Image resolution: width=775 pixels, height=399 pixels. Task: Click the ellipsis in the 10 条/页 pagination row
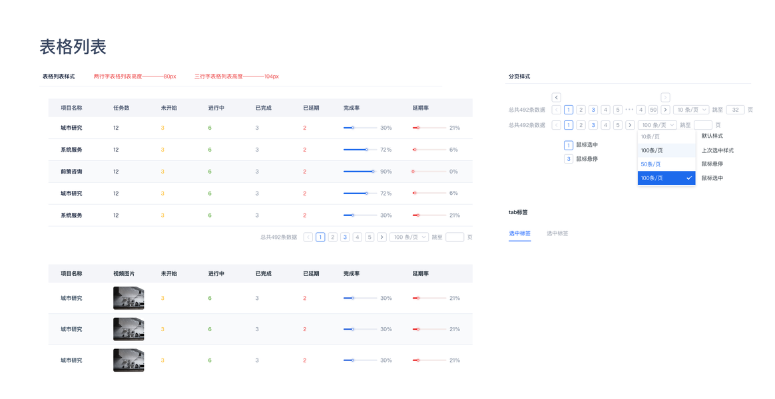tap(629, 110)
